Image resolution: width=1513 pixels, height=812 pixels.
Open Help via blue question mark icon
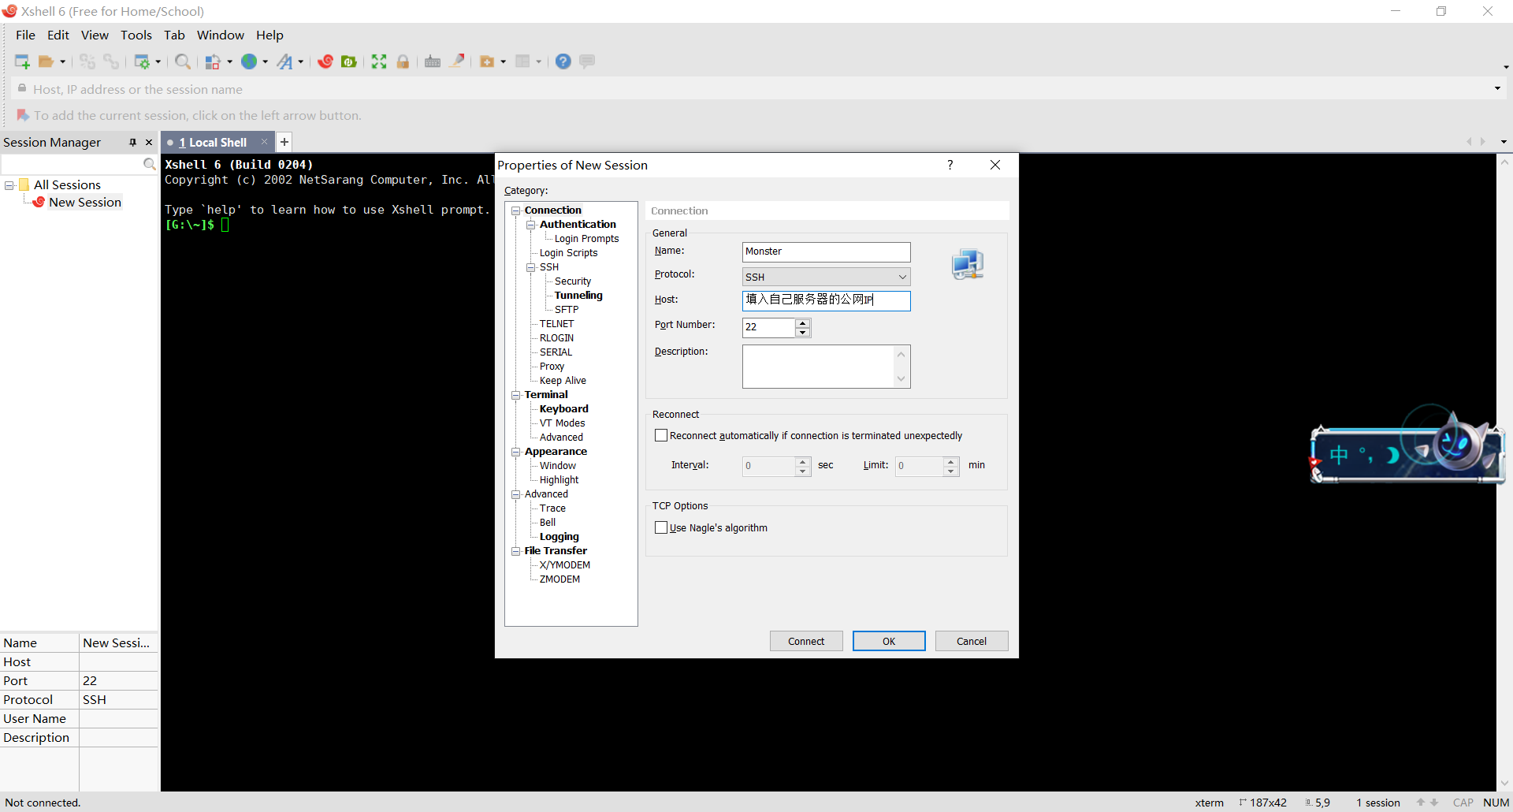pyautogui.click(x=563, y=61)
